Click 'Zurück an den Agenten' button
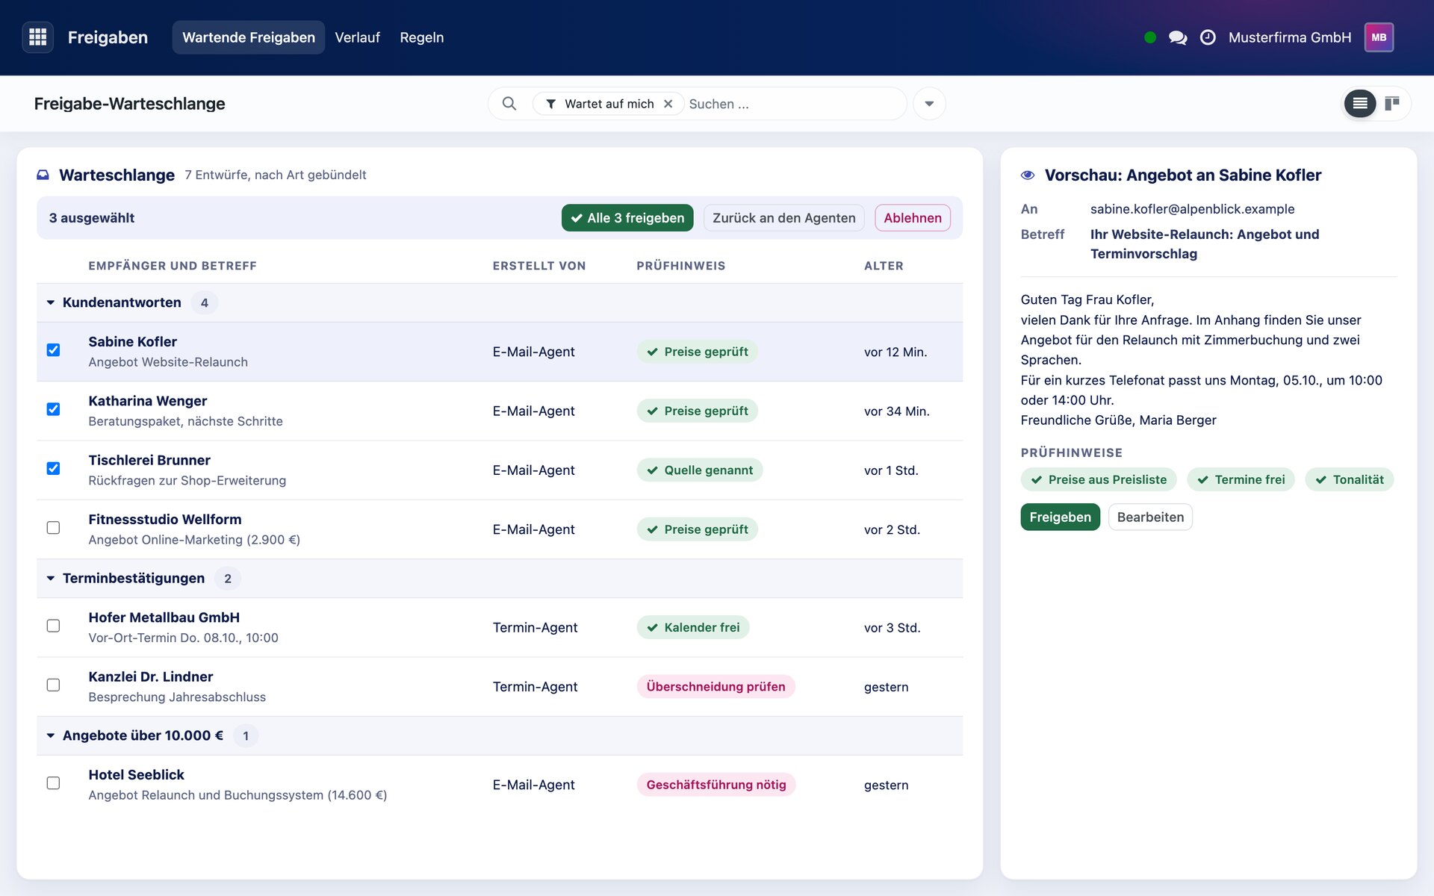 point(783,218)
